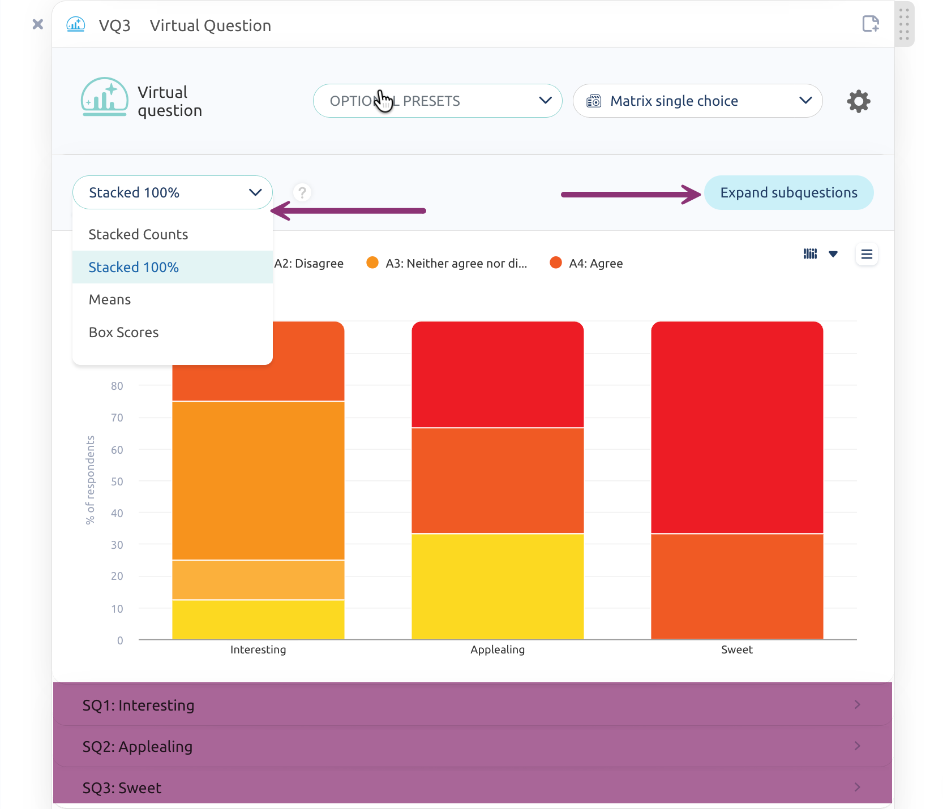The image size is (943, 809).
Task: Click the Virtual Question title text
Action: tap(211, 25)
